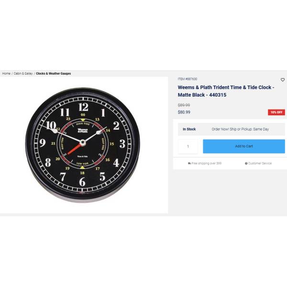Screen dimensions: 287x287
Task: Click the In Stock availability label
Action: [x=189, y=129]
